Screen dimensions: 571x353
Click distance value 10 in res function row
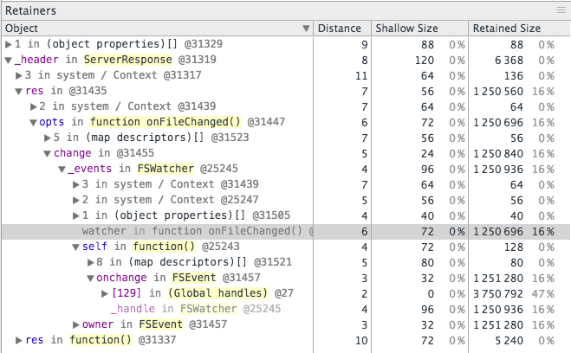[x=361, y=341]
